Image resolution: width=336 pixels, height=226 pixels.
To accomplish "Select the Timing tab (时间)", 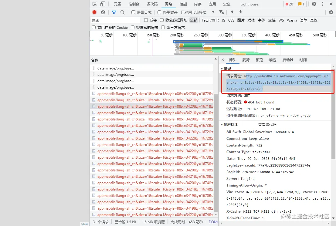I will pyautogui.click(x=303, y=60).
